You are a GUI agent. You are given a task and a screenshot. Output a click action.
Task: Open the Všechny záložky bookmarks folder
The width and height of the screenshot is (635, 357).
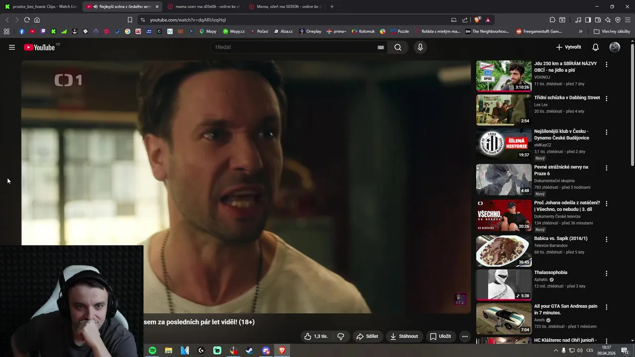point(612,31)
